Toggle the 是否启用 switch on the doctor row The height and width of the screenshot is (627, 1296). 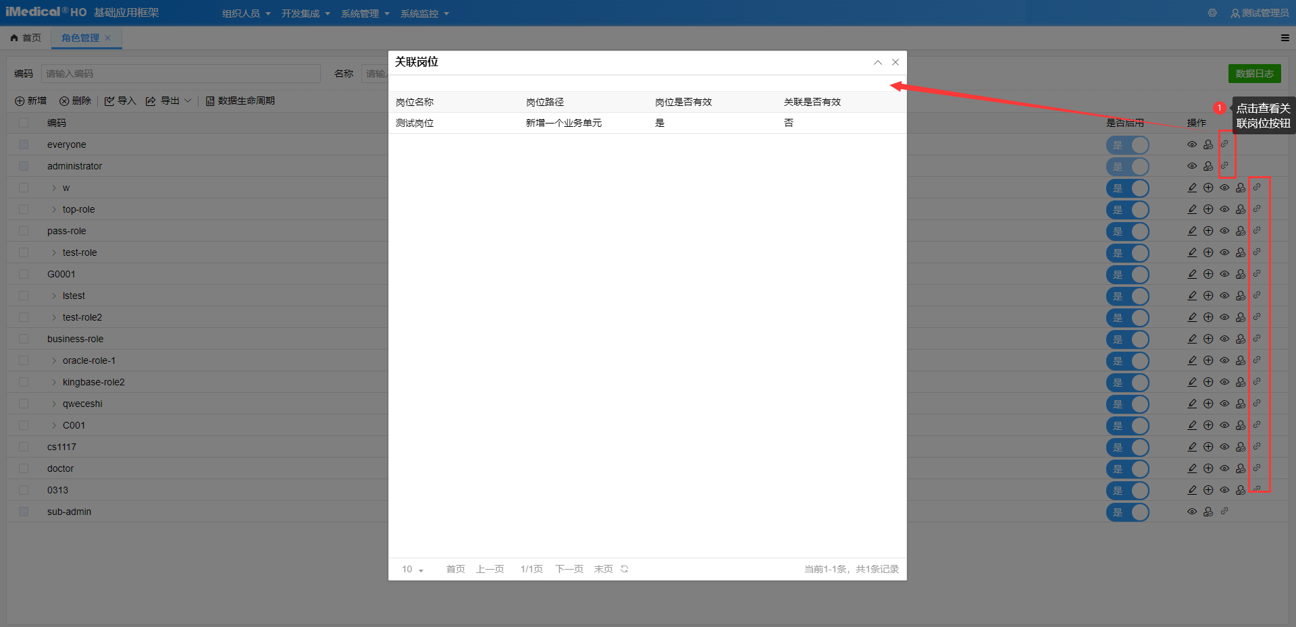(1128, 469)
